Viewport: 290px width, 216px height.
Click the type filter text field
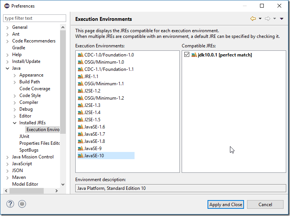(35, 18)
